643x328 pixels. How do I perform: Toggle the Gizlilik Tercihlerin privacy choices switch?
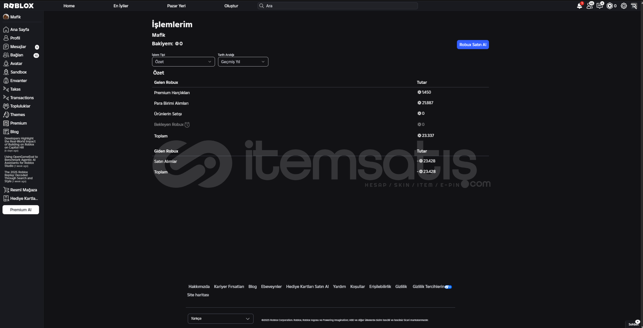(448, 287)
